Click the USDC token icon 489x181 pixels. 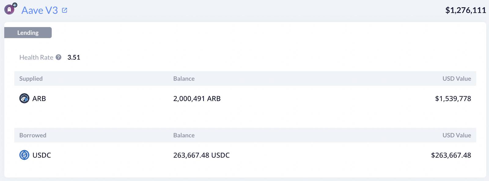(x=24, y=155)
